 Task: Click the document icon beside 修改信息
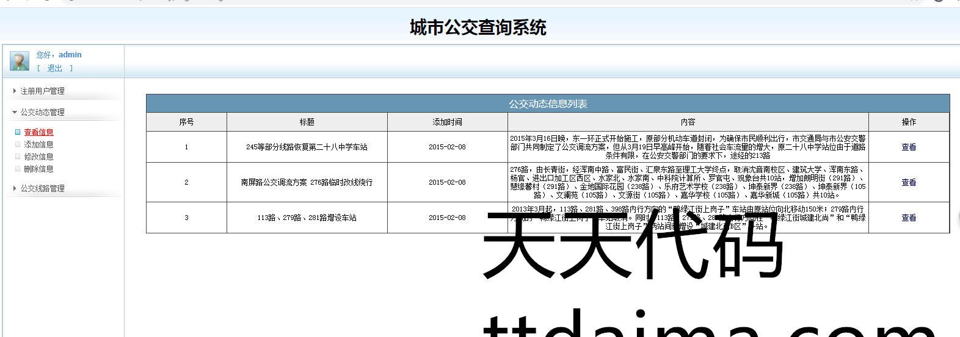[x=18, y=157]
